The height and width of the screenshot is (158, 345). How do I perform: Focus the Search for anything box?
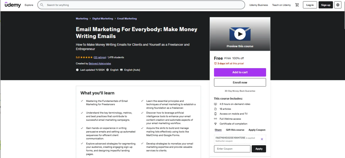tap(141, 5)
